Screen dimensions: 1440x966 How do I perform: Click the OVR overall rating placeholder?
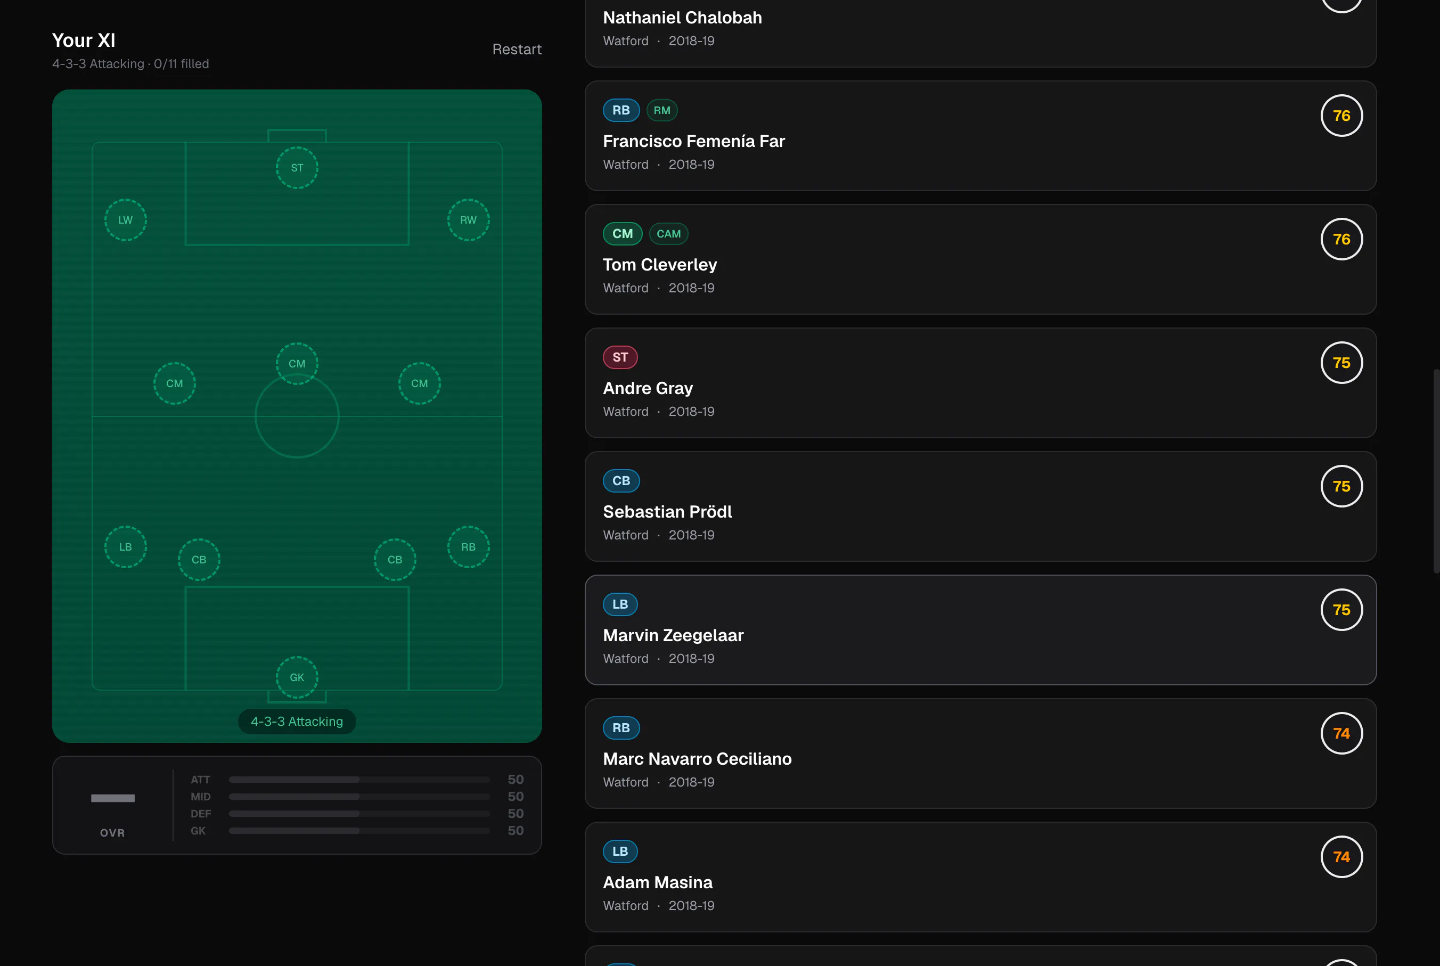point(113,798)
